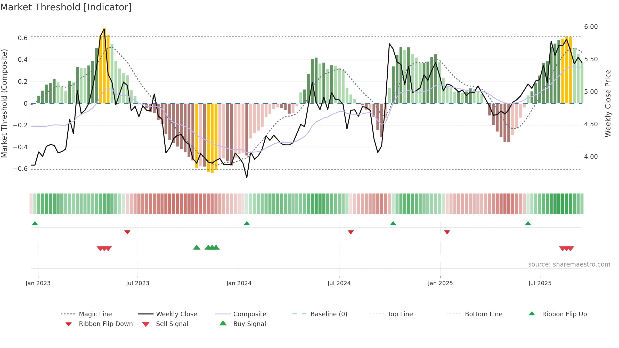The height and width of the screenshot is (348, 619).
Task: Toggle the Buy Signal legend entry
Action: click(242, 324)
